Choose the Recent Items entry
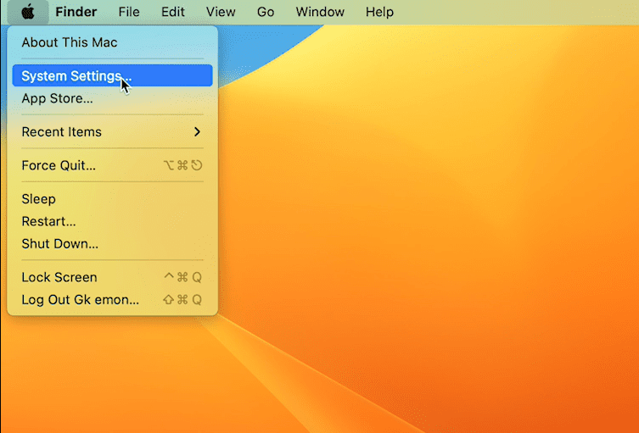The width and height of the screenshot is (639, 433). 62,132
